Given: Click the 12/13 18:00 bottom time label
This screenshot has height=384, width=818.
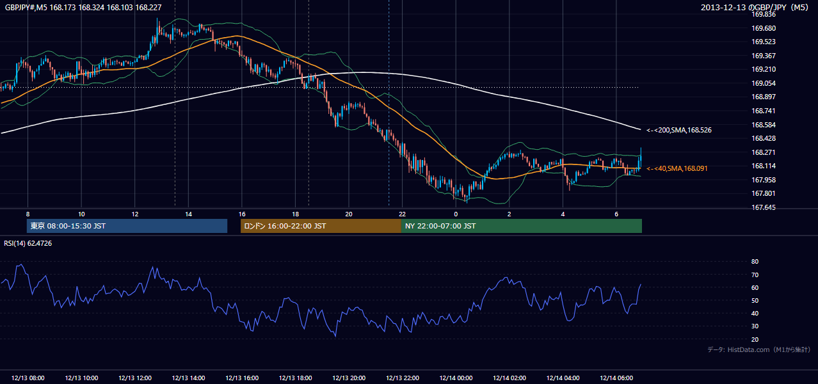Looking at the screenshot, I should pos(295,378).
